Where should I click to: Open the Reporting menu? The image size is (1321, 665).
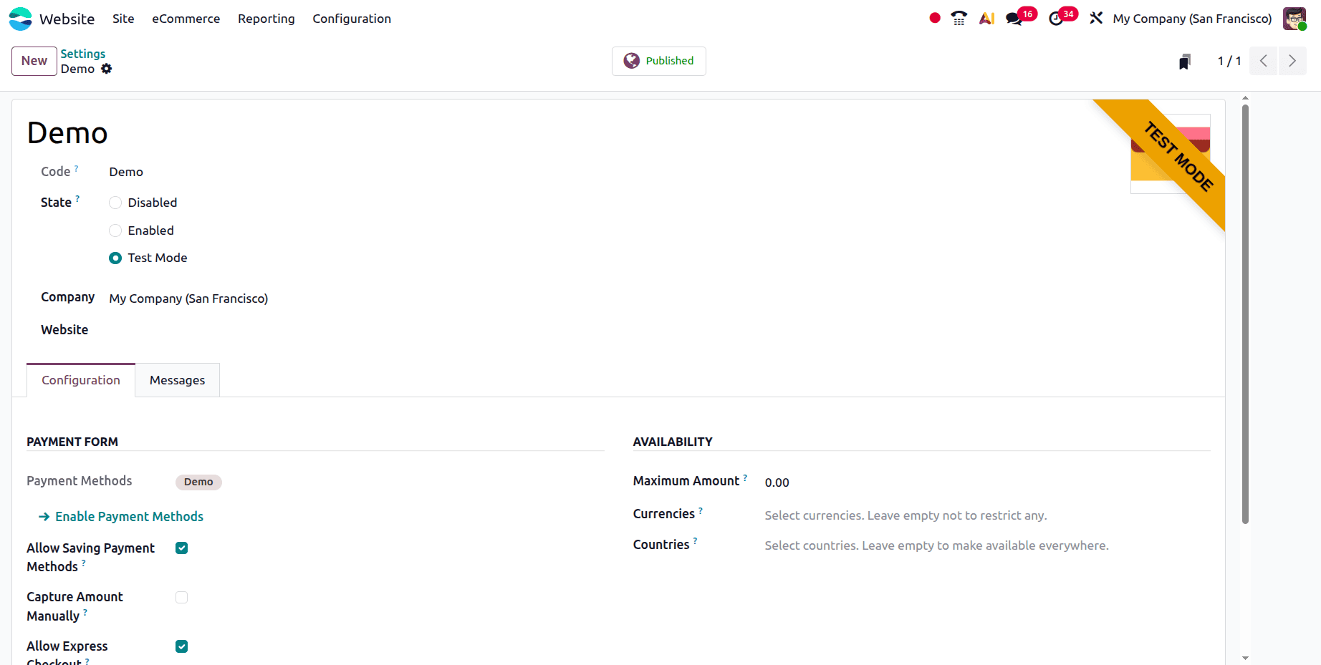point(266,19)
